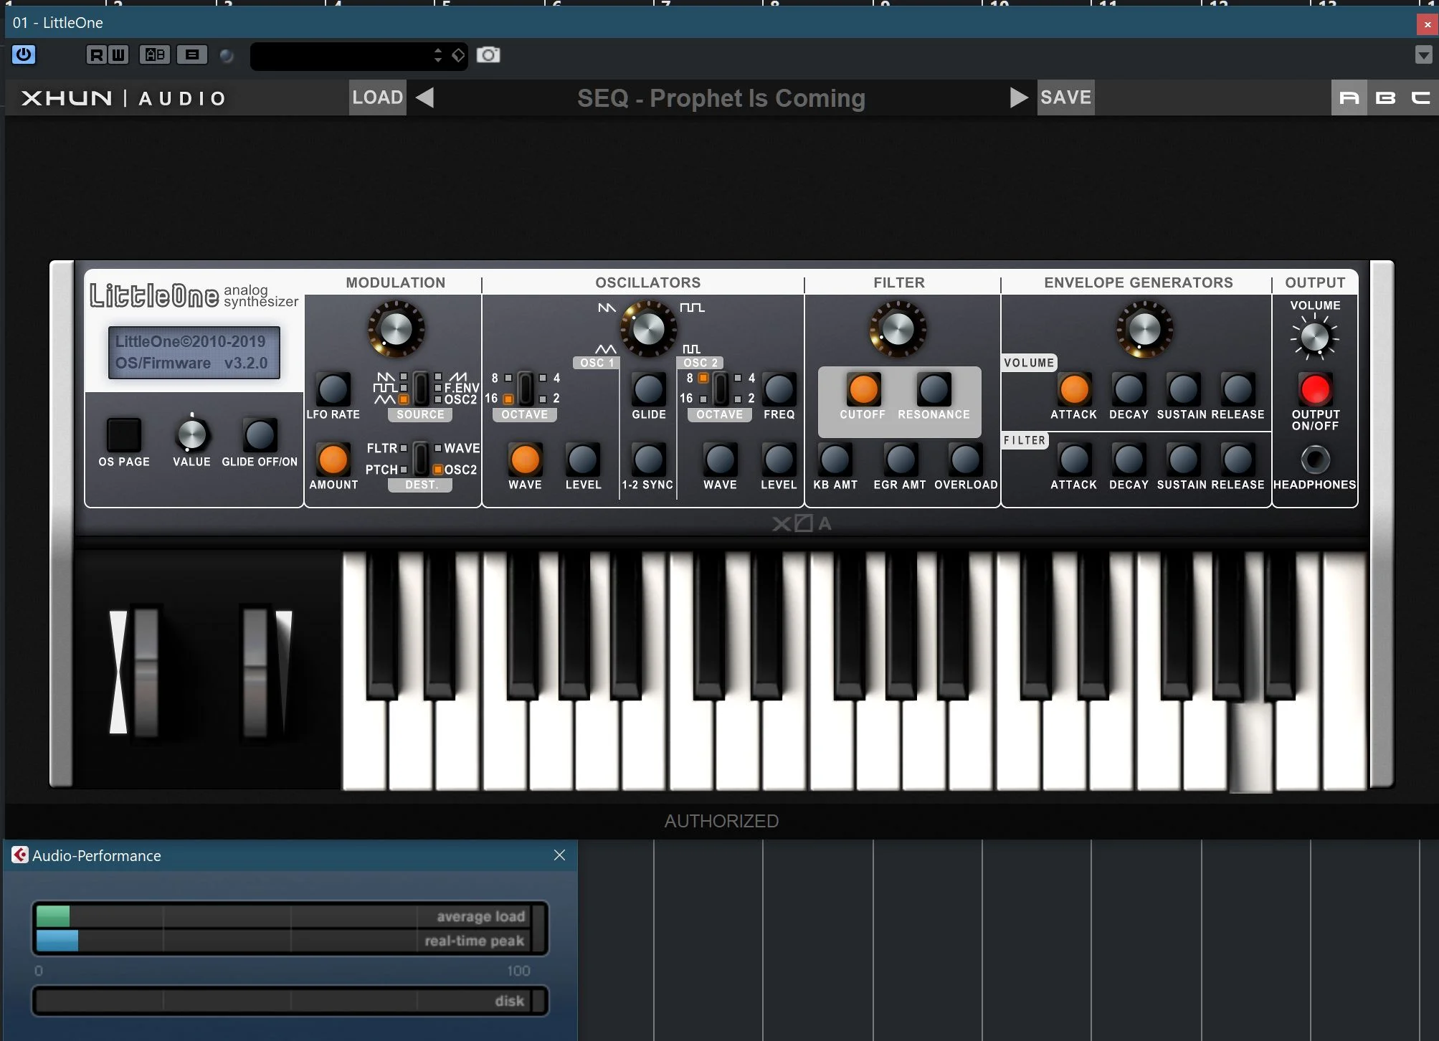Click the SAVE preset button
The image size is (1439, 1041).
pyautogui.click(x=1065, y=98)
